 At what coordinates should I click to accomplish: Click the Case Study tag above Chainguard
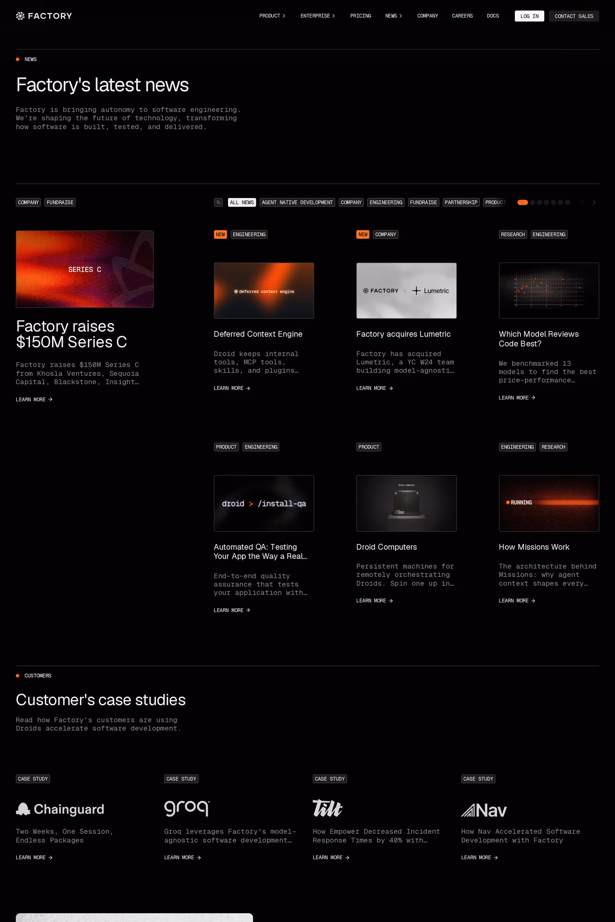tap(33, 779)
